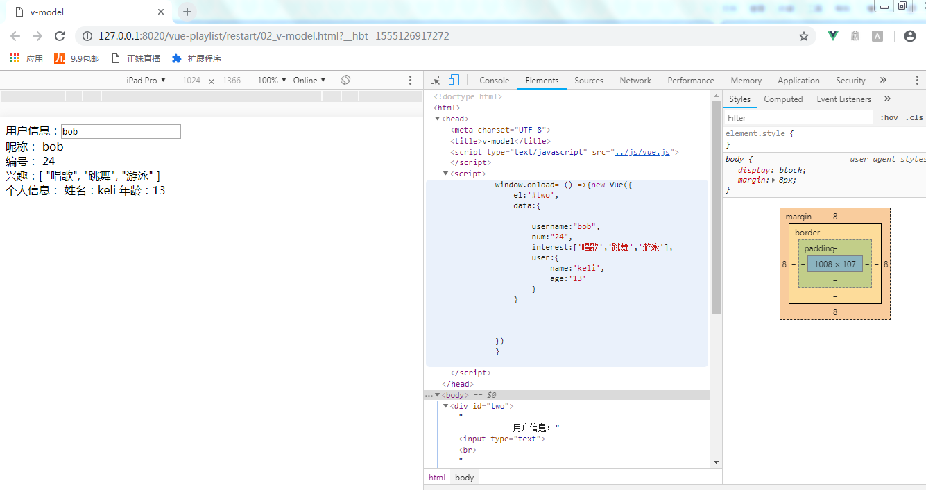The width and height of the screenshot is (926, 490).
Task: Click the body actions three dots
Action: click(x=429, y=396)
